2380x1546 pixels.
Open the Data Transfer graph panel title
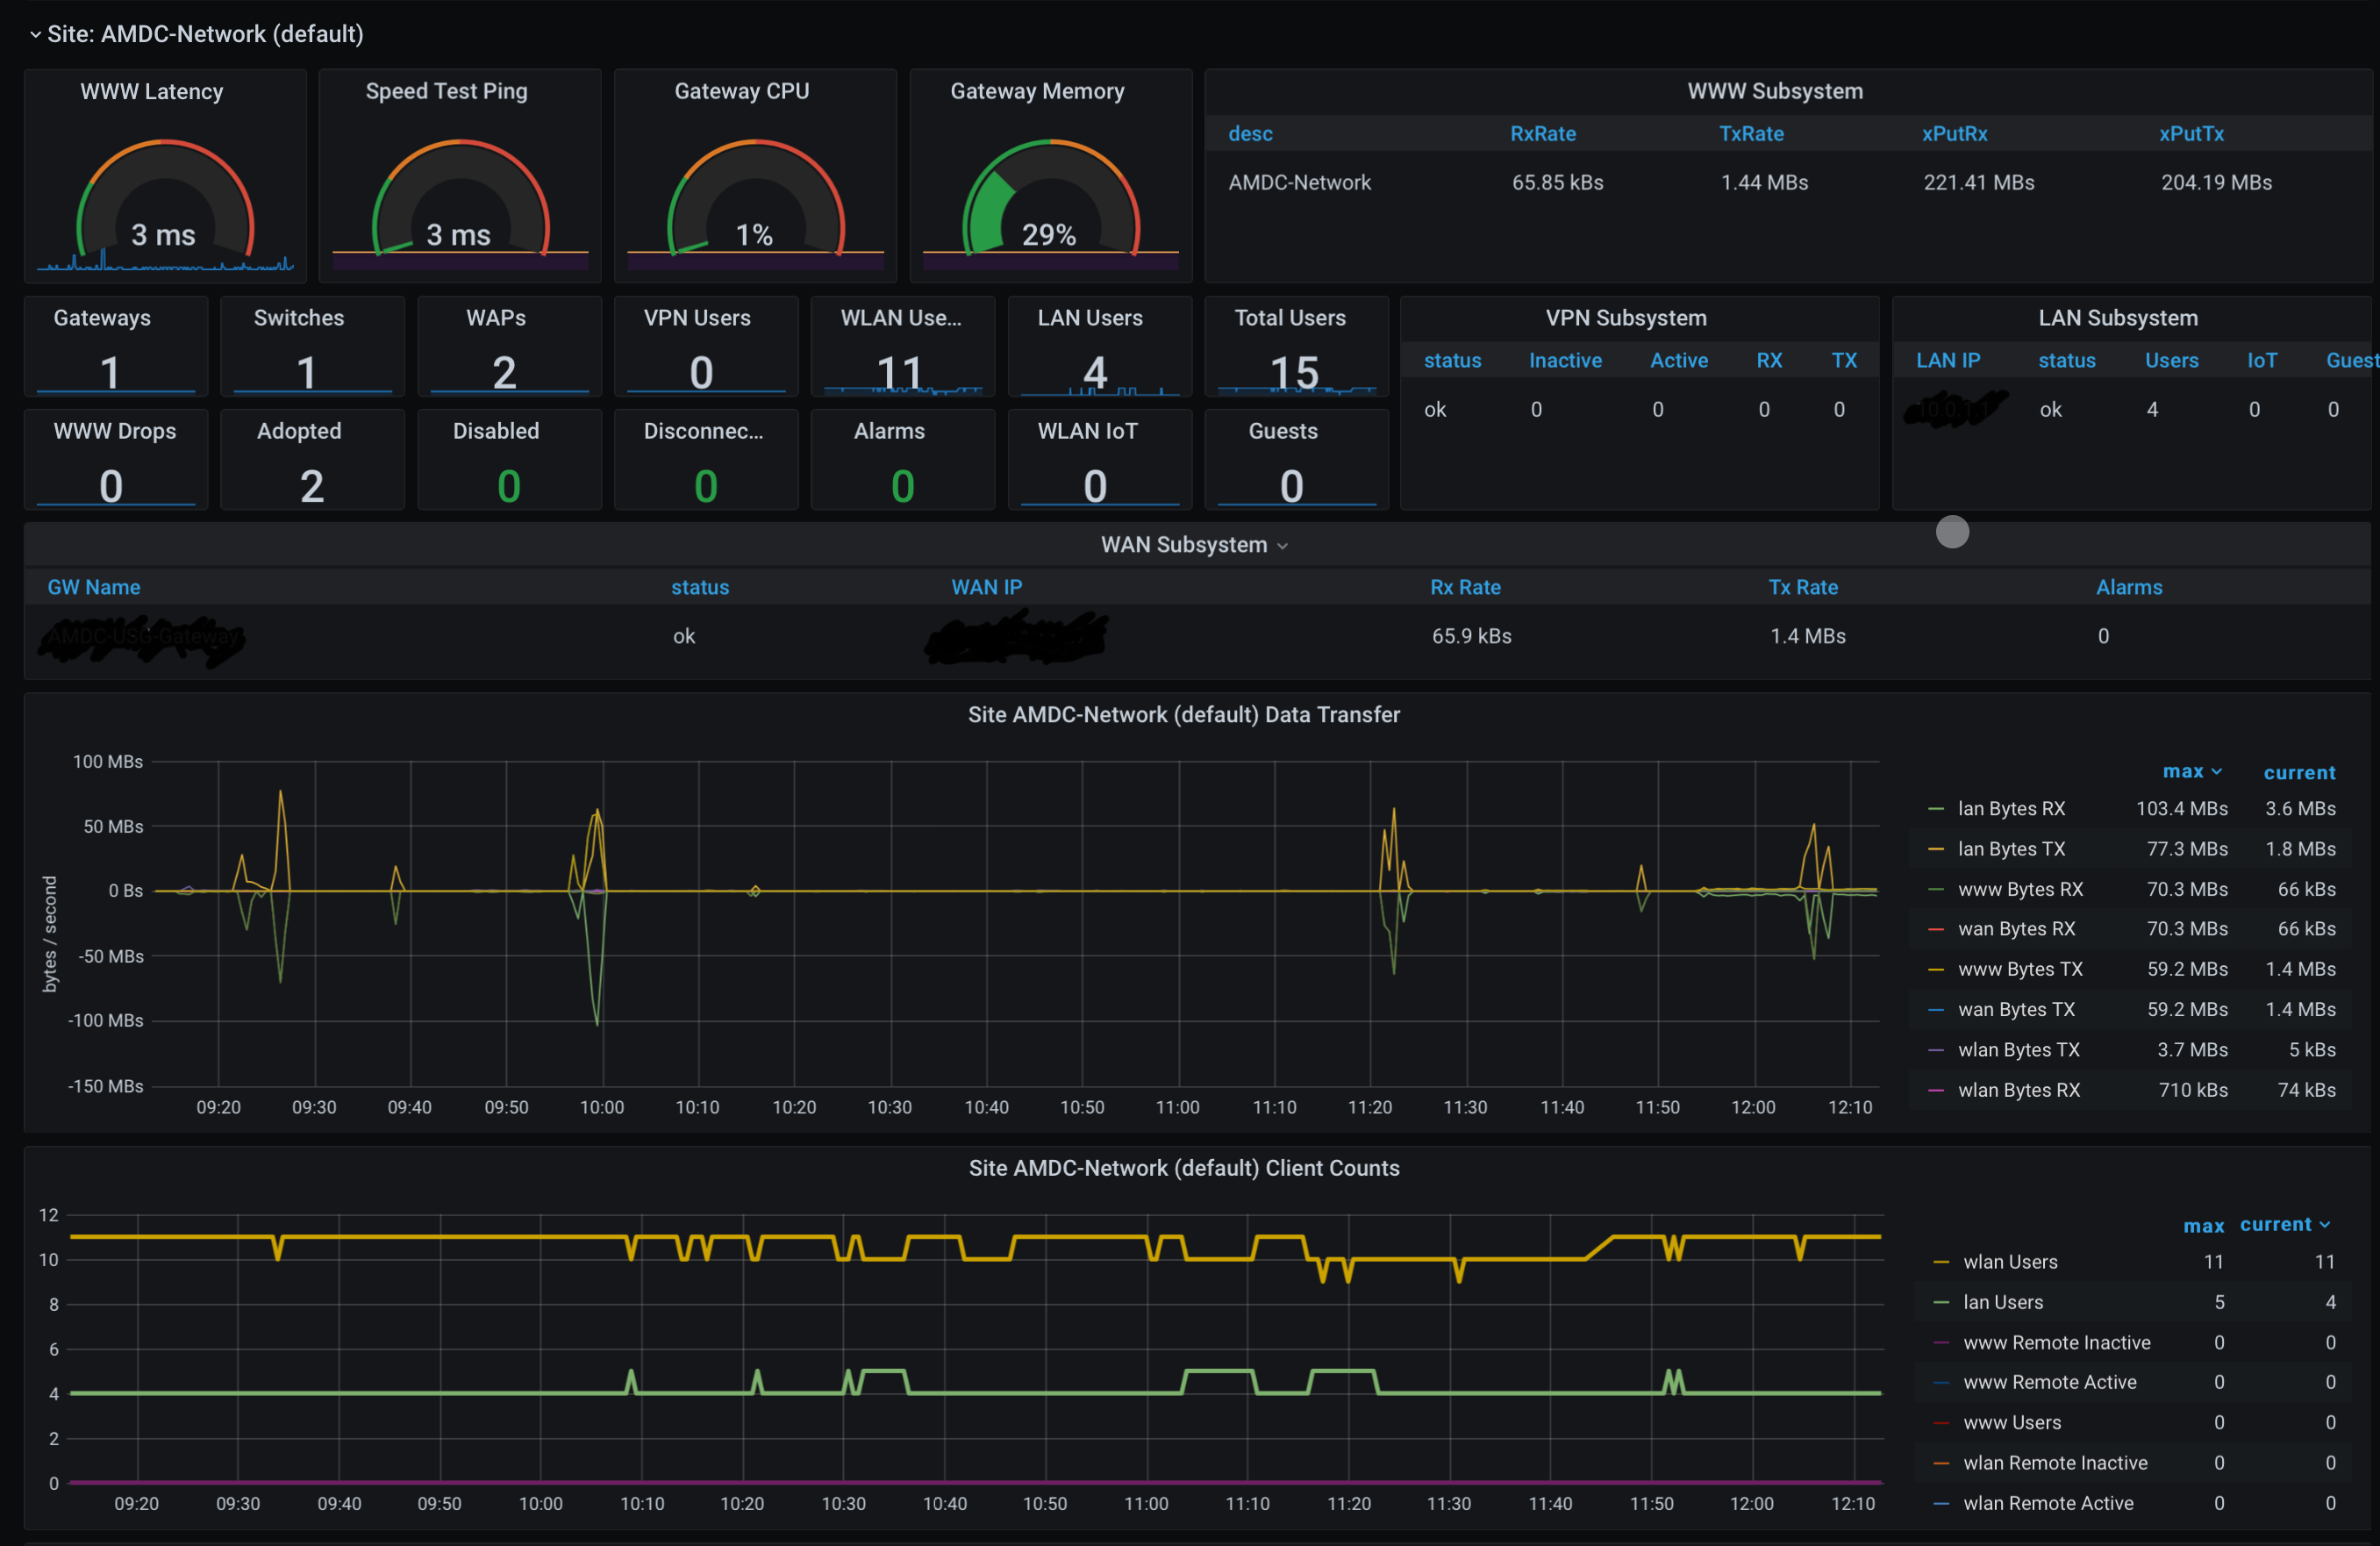(1184, 715)
